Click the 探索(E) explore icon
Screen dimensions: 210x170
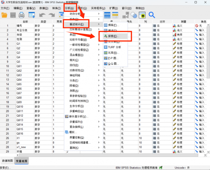point(106,36)
